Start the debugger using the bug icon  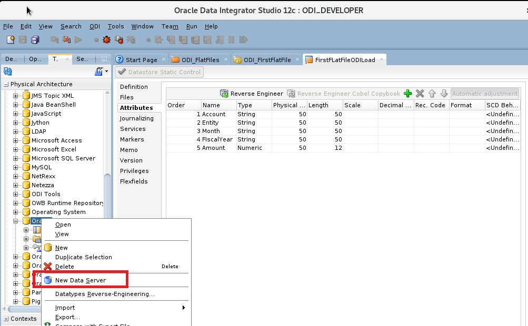tap(105, 39)
